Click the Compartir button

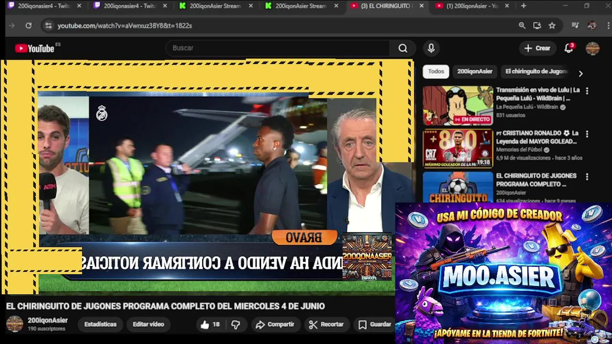(275, 324)
